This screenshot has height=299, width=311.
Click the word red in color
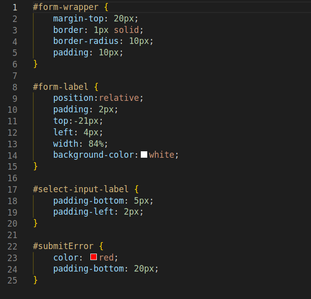[x=106, y=258]
